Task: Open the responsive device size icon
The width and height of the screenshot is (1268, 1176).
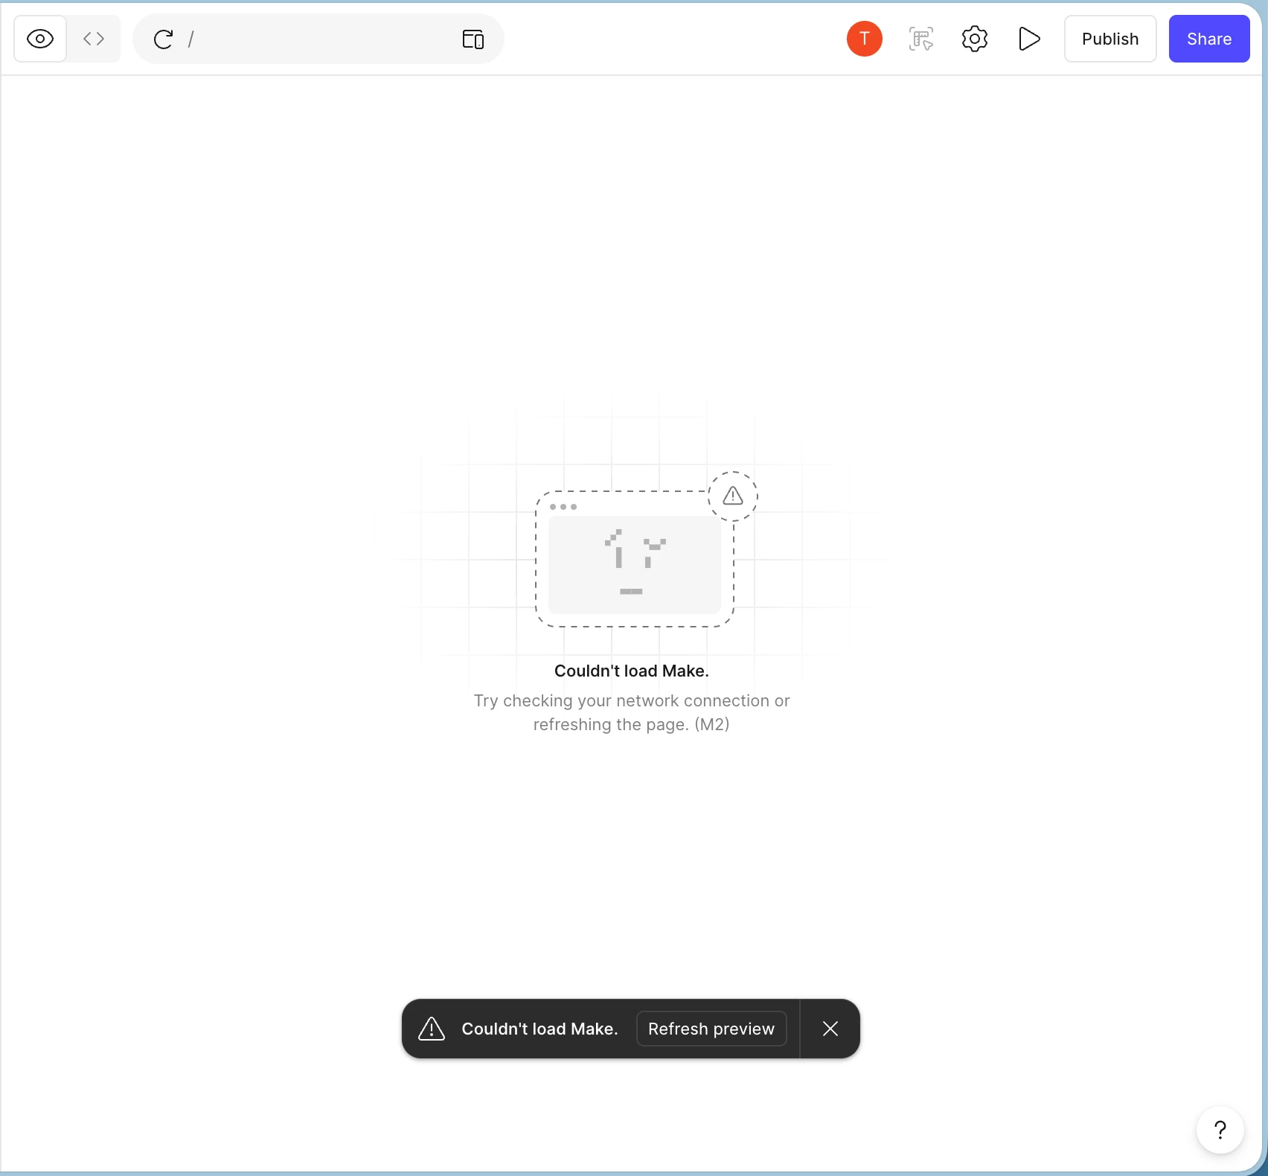Action: click(473, 39)
